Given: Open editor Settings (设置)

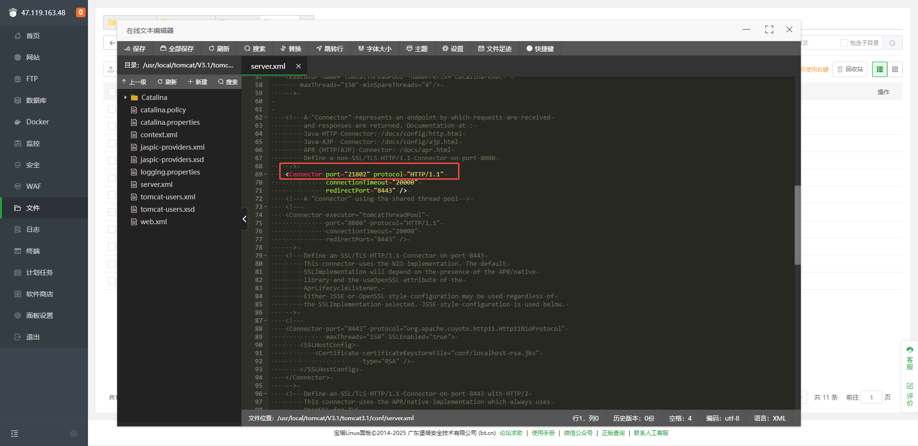Looking at the screenshot, I should (453, 49).
